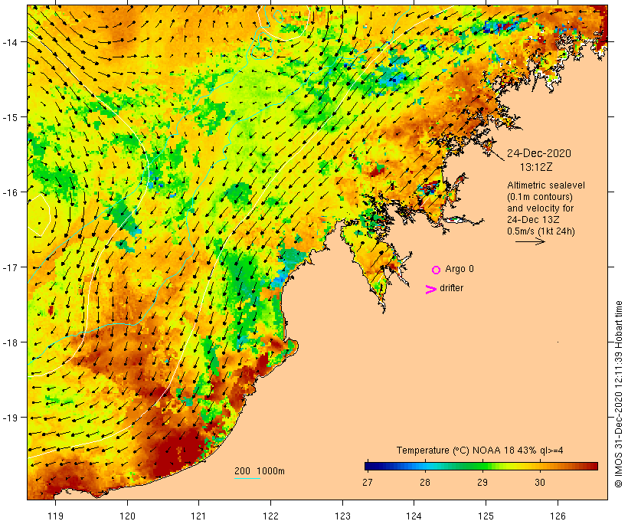This screenshot has width=628, height=521.
Task: Click colorbar tick label '28'
Action: (x=425, y=482)
